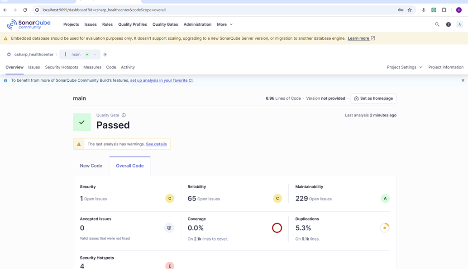This screenshot has height=269, width=468.
Task: Click the 0.0% Coverage value
Action: pos(196,228)
